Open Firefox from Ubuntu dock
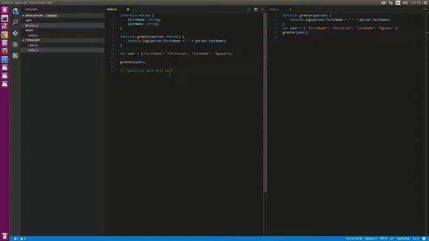This screenshot has height=241, width=429. click(x=5, y=51)
